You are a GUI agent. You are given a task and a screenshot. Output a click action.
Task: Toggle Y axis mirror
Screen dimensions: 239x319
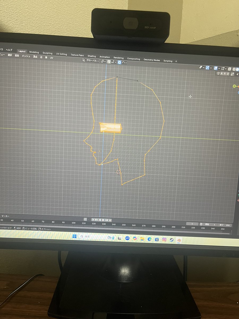click(x=225, y=74)
